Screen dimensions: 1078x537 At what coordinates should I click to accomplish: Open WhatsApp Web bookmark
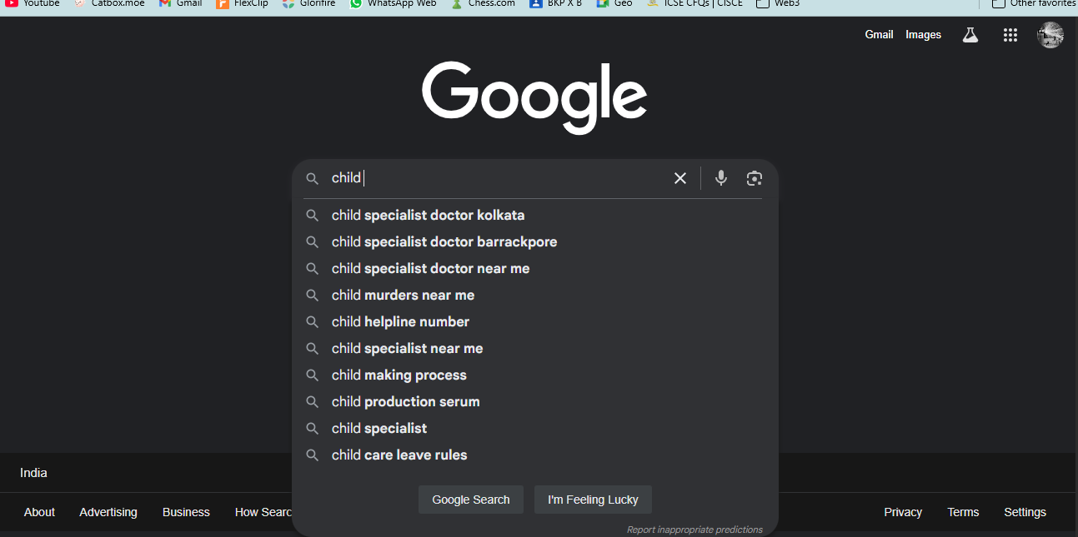point(394,3)
